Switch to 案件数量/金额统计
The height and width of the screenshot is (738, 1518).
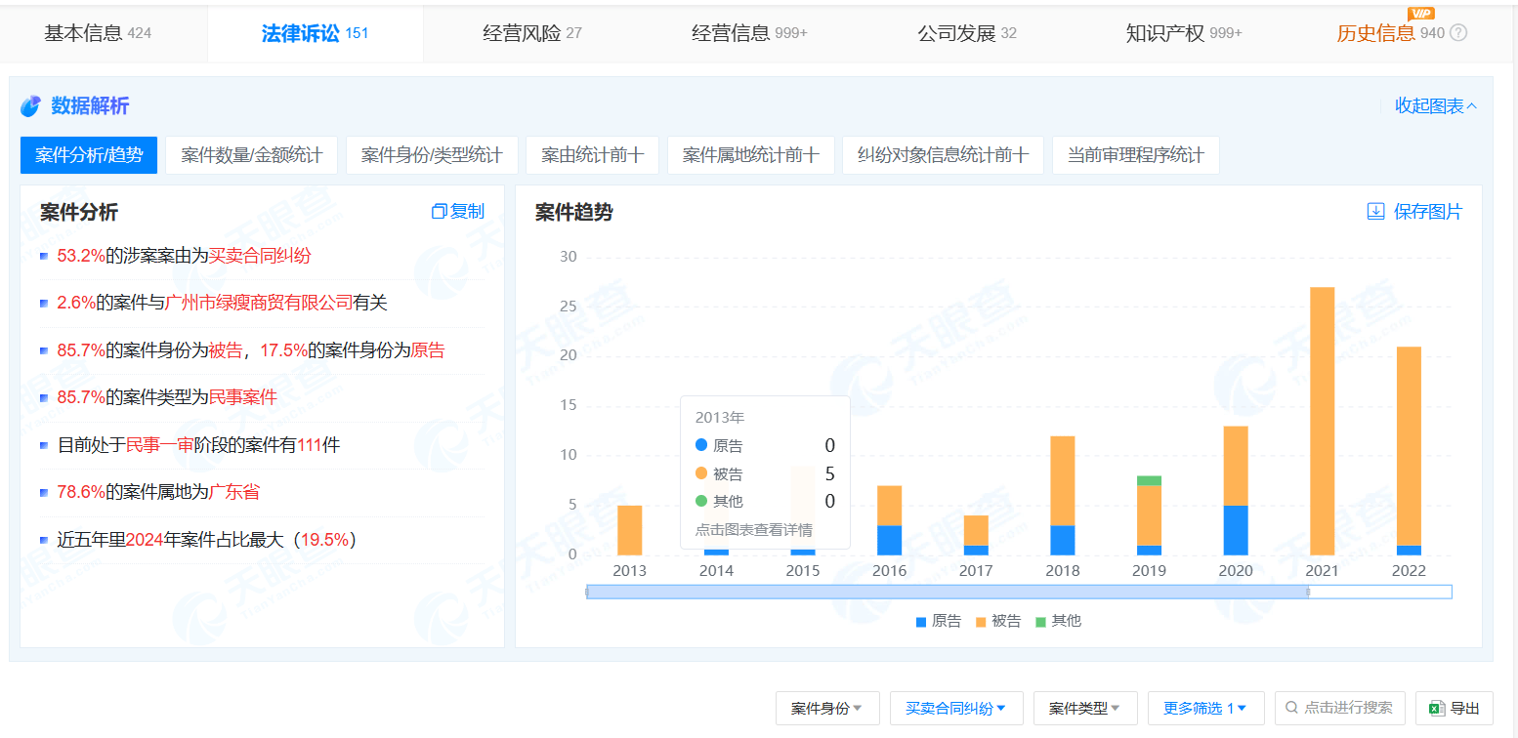(x=252, y=155)
